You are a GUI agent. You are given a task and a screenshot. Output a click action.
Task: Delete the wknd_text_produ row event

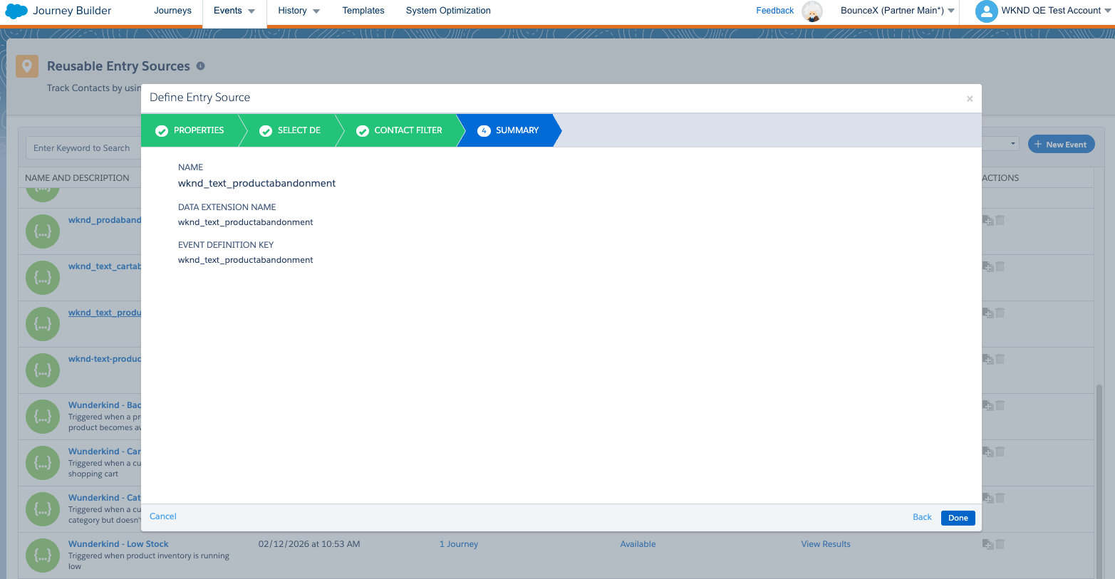click(1000, 313)
